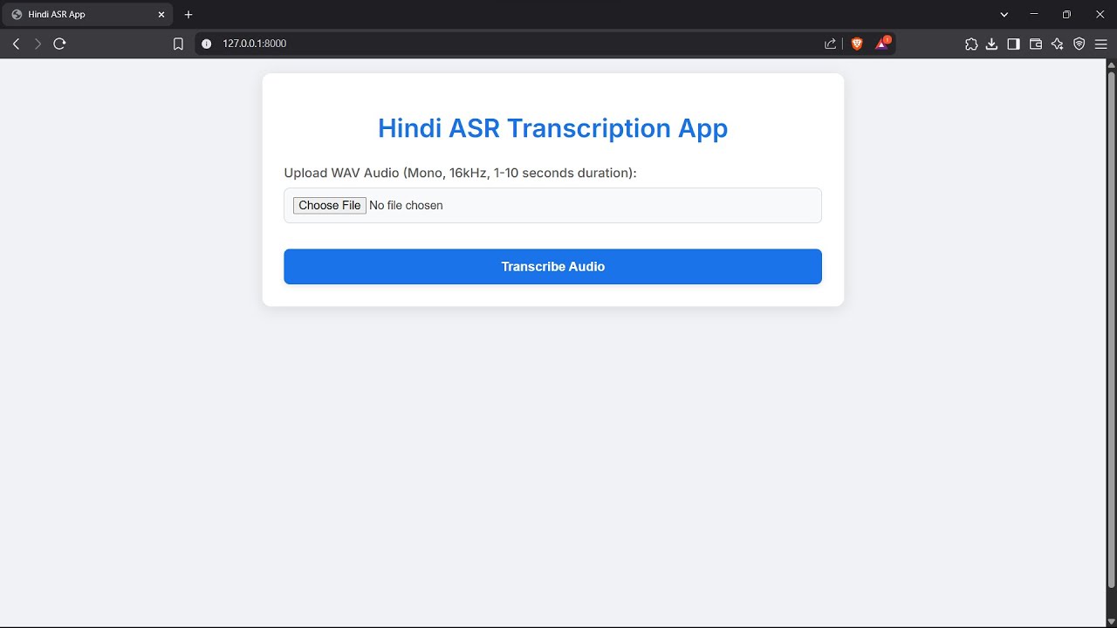The width and height of the screenshot is (1117, 628).
Task: Click the scrollbar up arrow
Action: coord(1111,65)
